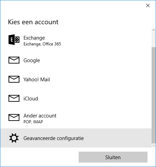Click the Exchange logo icon
Image resolution: width=156 pixels, height=167 pixels.
tap(14, 40)
